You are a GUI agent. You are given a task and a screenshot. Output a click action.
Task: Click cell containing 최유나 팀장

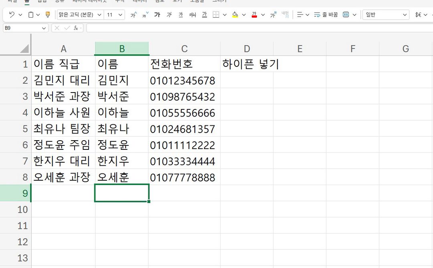click(63, 129)
